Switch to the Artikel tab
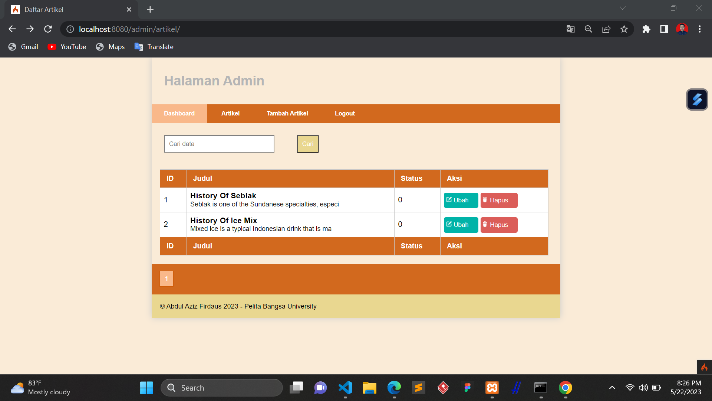Viewport: 712px width, 401px height. pyautogui.click(x=230, y=113)
